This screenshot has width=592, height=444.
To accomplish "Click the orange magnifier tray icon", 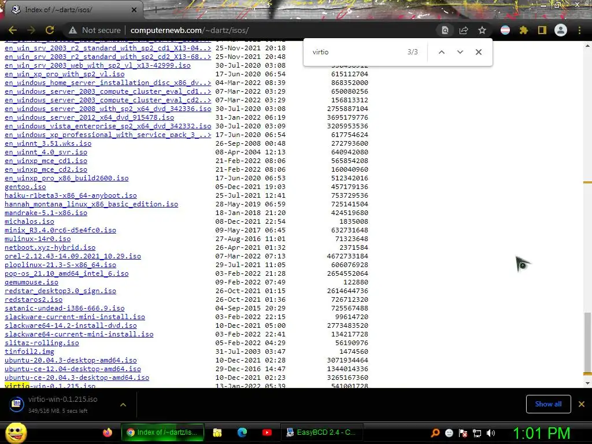I will [435, 433].
